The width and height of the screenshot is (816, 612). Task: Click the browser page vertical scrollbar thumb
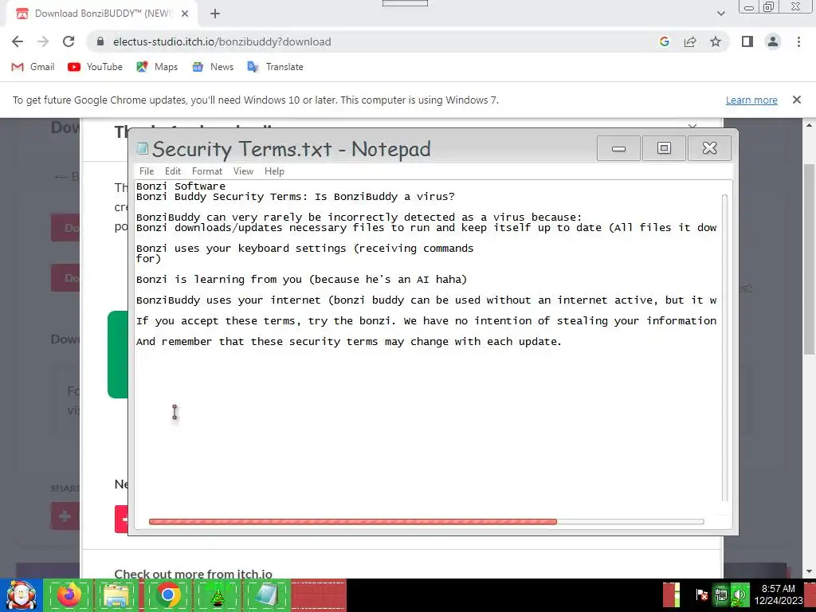point(809,259)
